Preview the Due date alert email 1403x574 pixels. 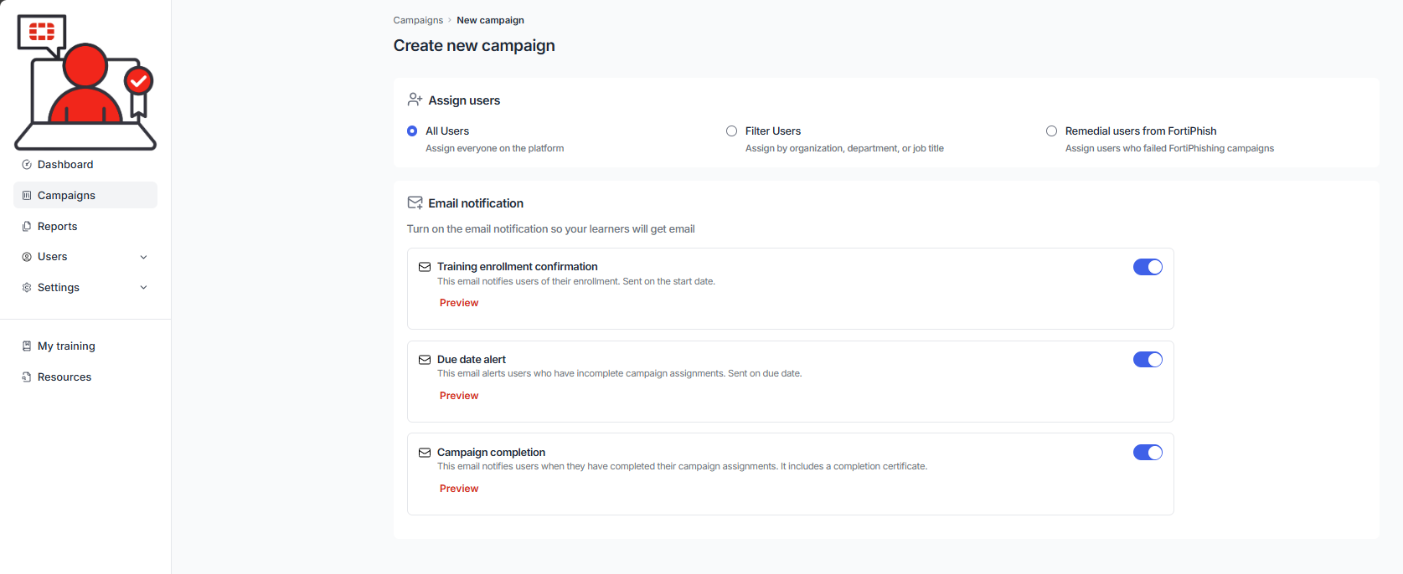tap(459, 396)
